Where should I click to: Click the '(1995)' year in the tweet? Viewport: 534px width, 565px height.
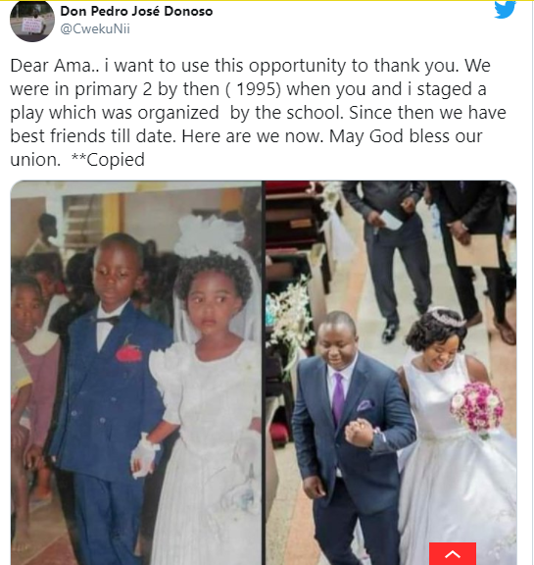point(254,89)
